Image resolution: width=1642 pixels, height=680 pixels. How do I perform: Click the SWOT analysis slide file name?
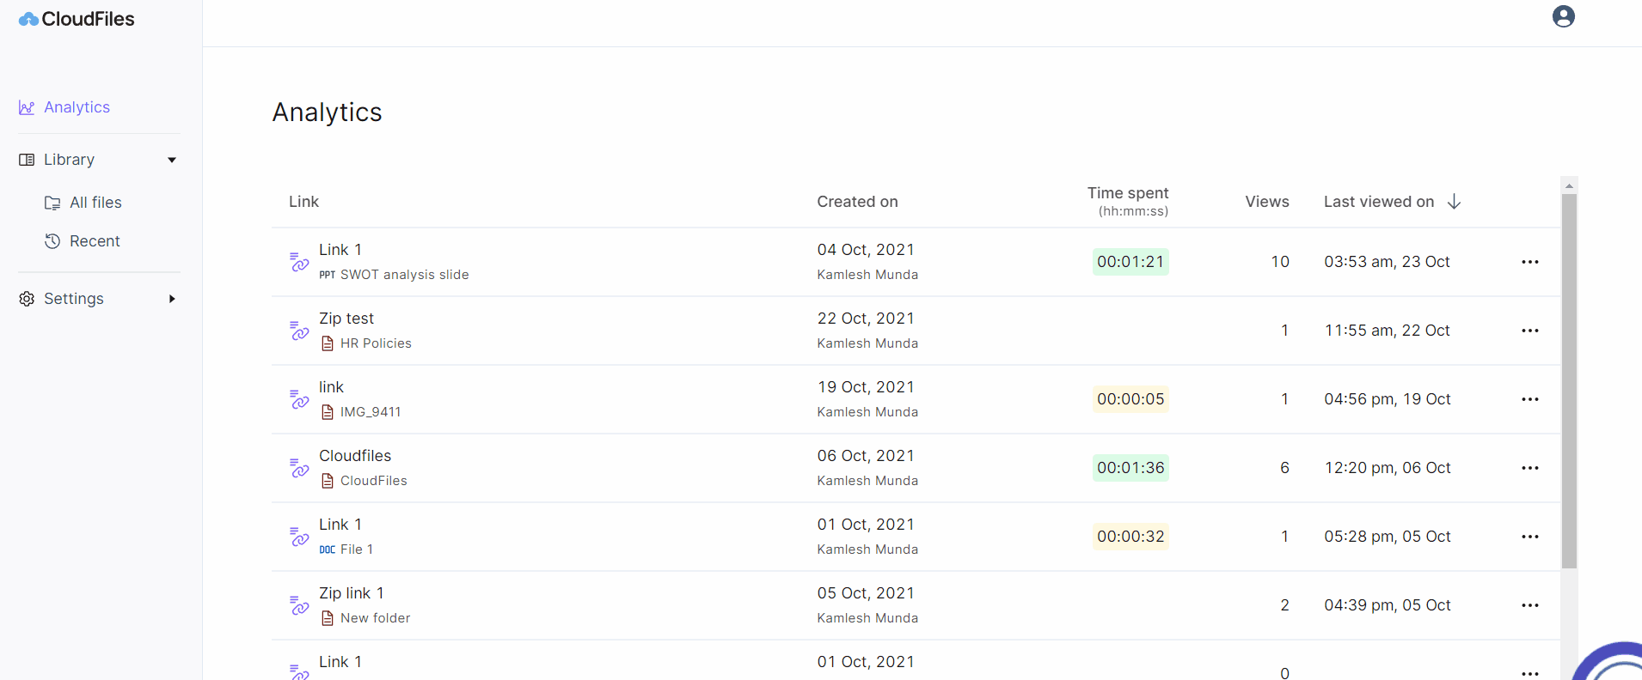405,275
